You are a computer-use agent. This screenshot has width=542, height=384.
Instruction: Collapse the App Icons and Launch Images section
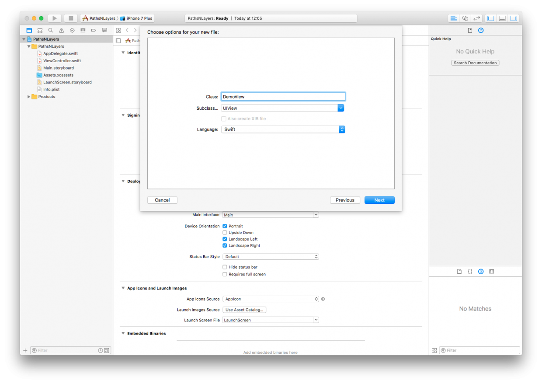pos(123,288)
